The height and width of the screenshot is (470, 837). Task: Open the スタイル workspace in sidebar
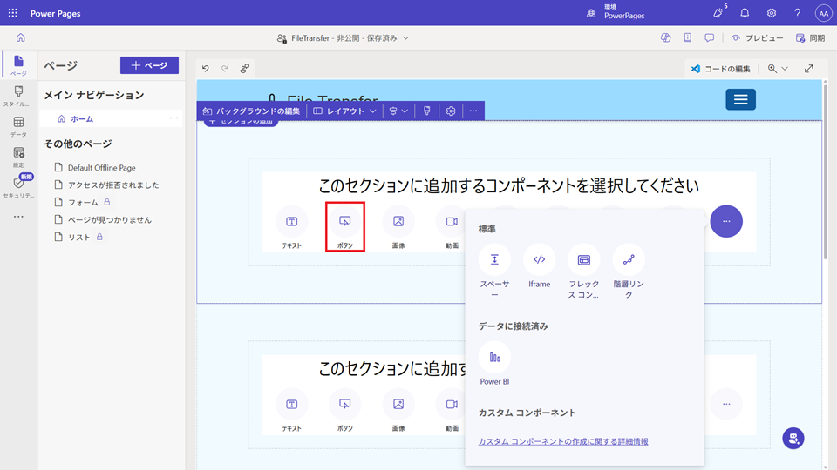click(x=18, y=95)
